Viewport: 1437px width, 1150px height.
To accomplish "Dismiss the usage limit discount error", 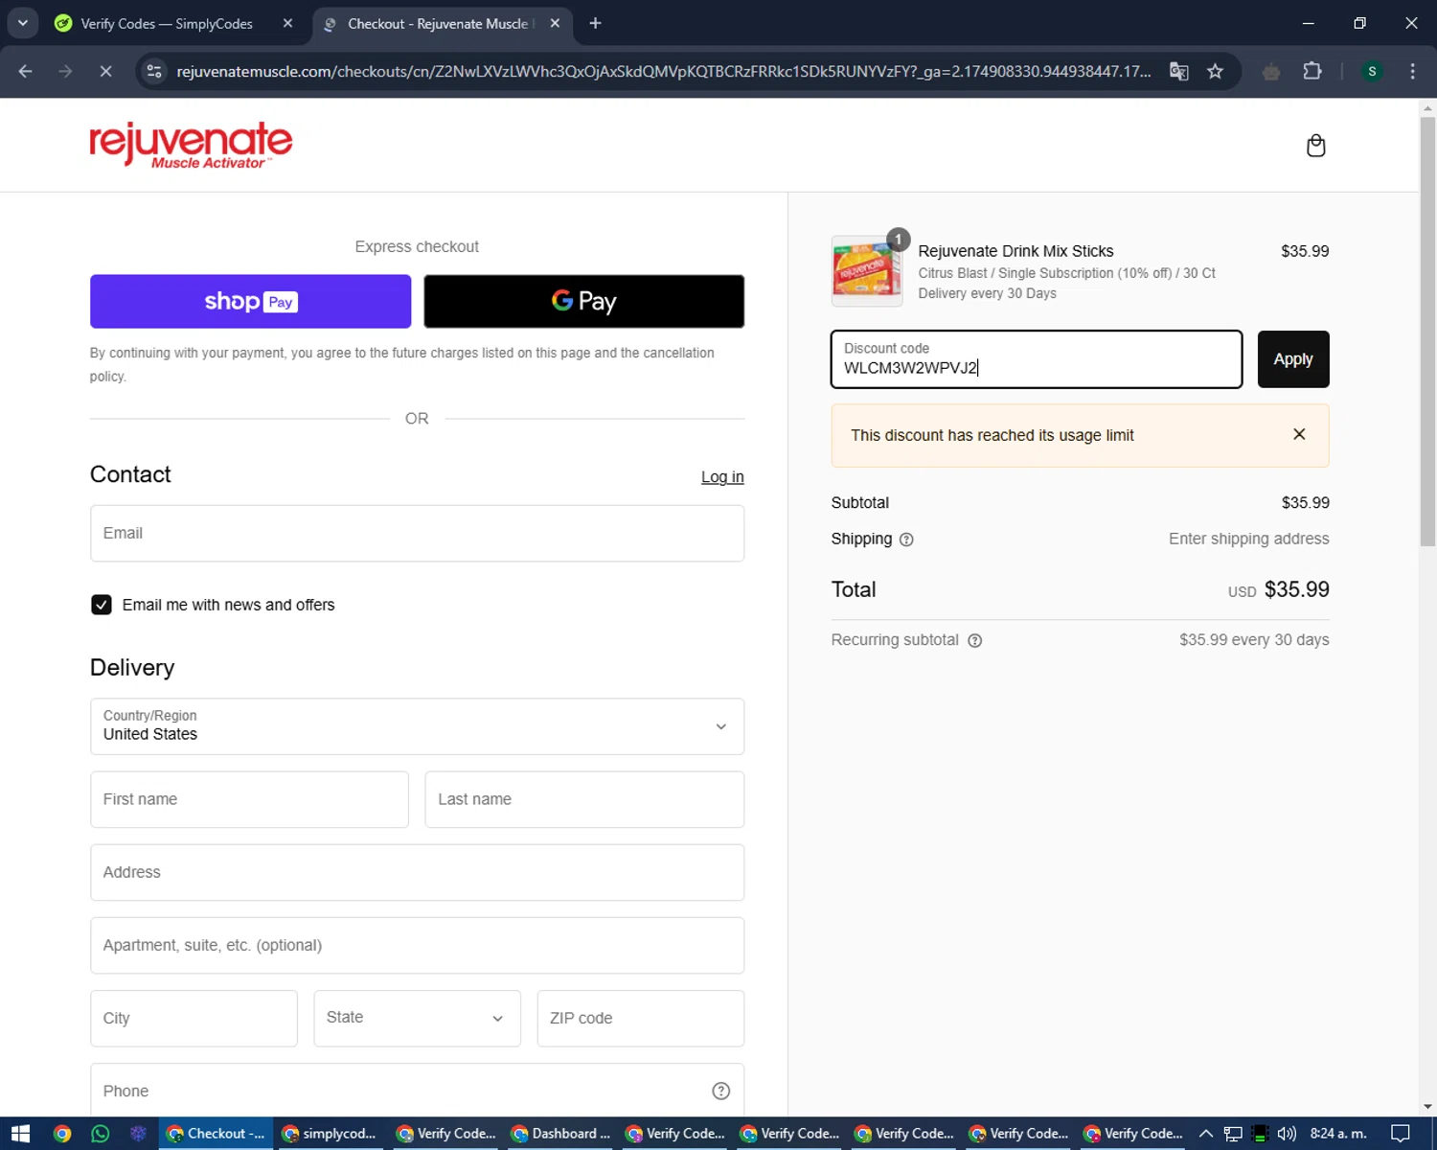I will (x=1299, y=434).
